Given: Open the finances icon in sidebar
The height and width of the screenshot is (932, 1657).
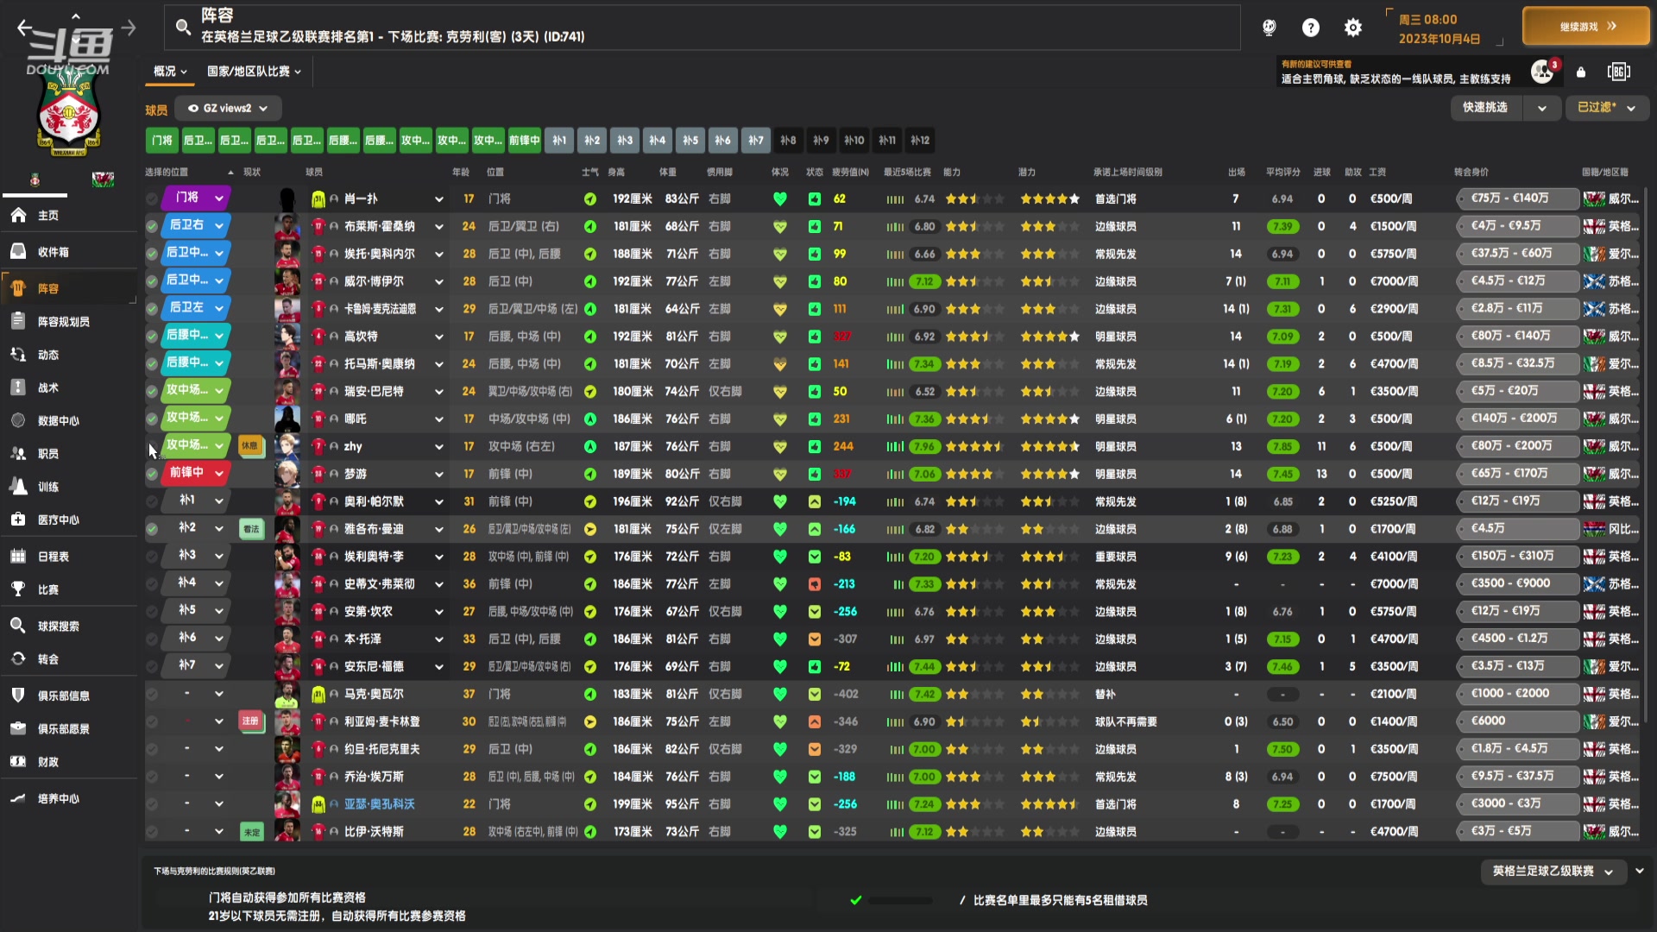Looking at the screenshot, I should (18, 761).
